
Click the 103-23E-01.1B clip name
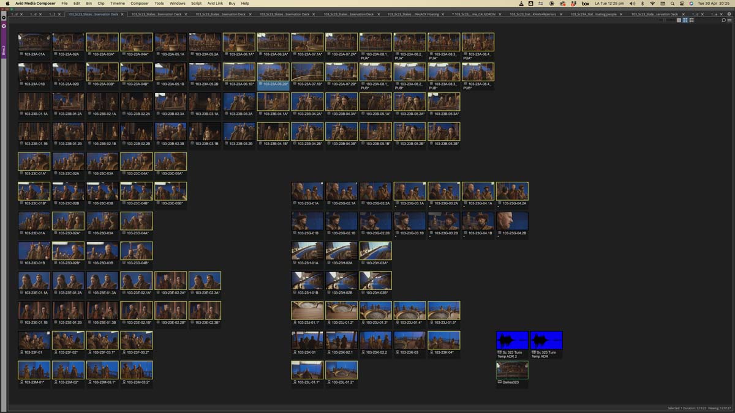click(36, 322)
